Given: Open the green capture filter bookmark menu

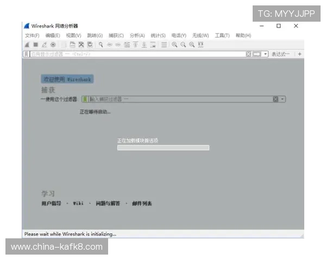Looking at the screenshot, I should (x=85, y=99).
